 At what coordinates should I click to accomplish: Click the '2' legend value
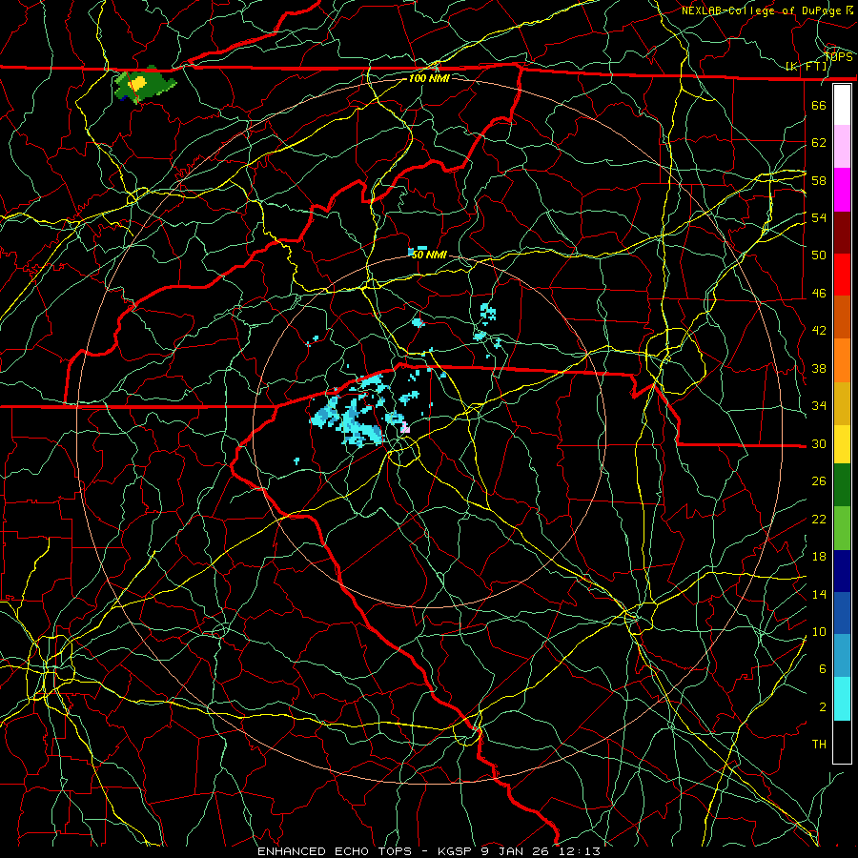click(823, 707)
